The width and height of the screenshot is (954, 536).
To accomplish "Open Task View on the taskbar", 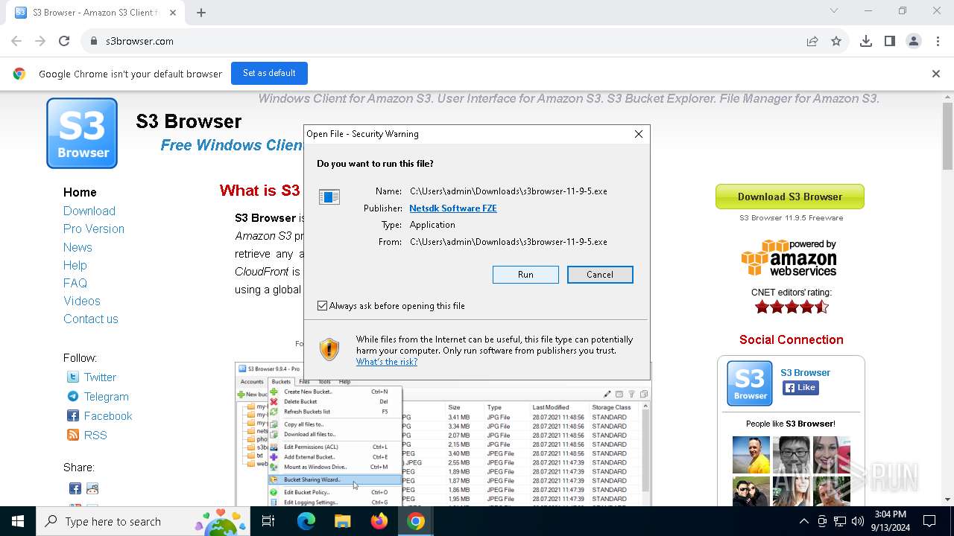I will 268,521.
